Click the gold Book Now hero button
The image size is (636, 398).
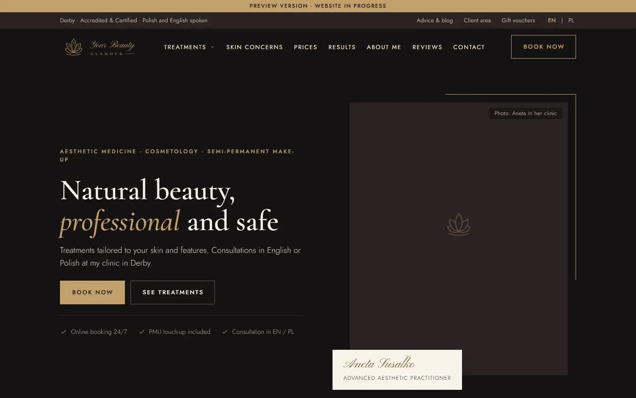coord(92,292)
